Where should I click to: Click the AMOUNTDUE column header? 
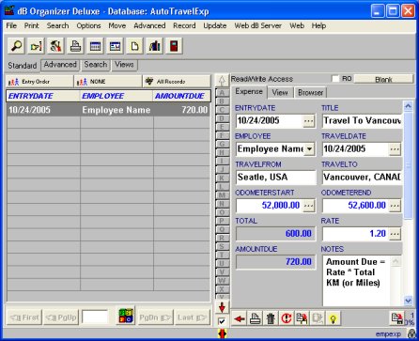[x=181, y=96]
